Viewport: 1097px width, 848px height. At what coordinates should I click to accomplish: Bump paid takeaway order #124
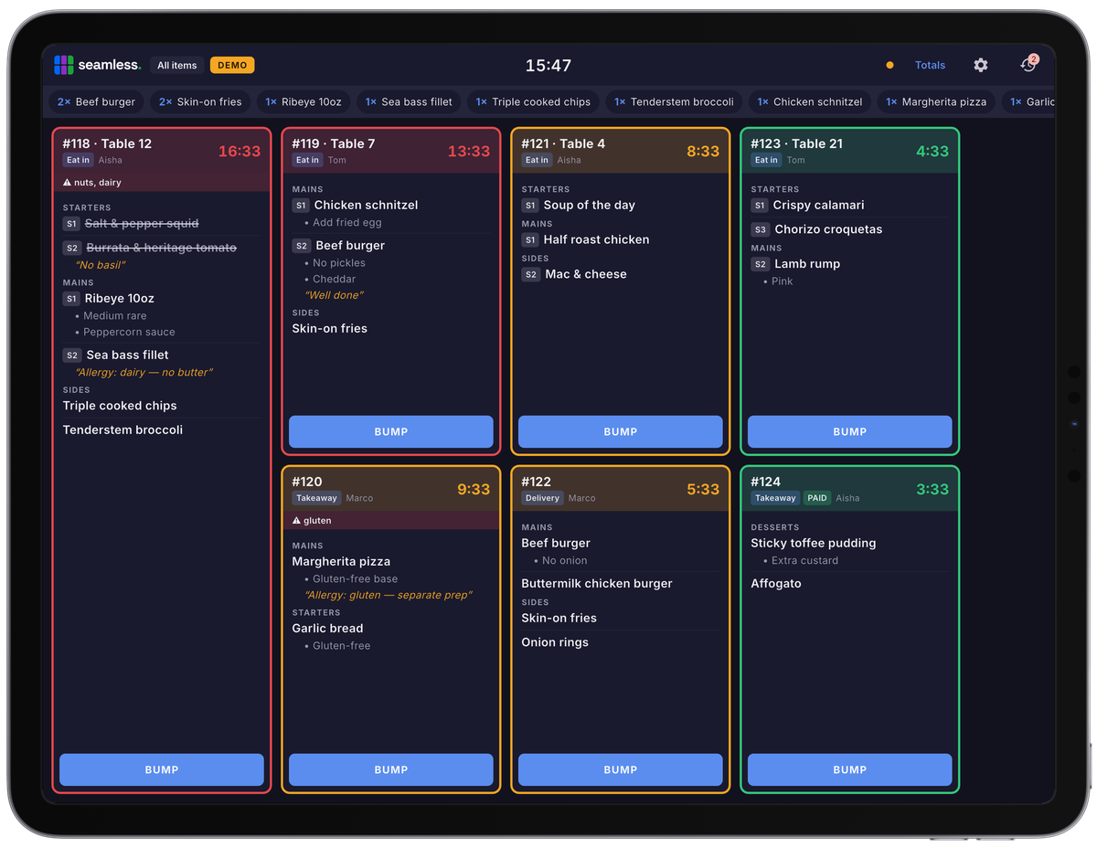click(850, 769)
